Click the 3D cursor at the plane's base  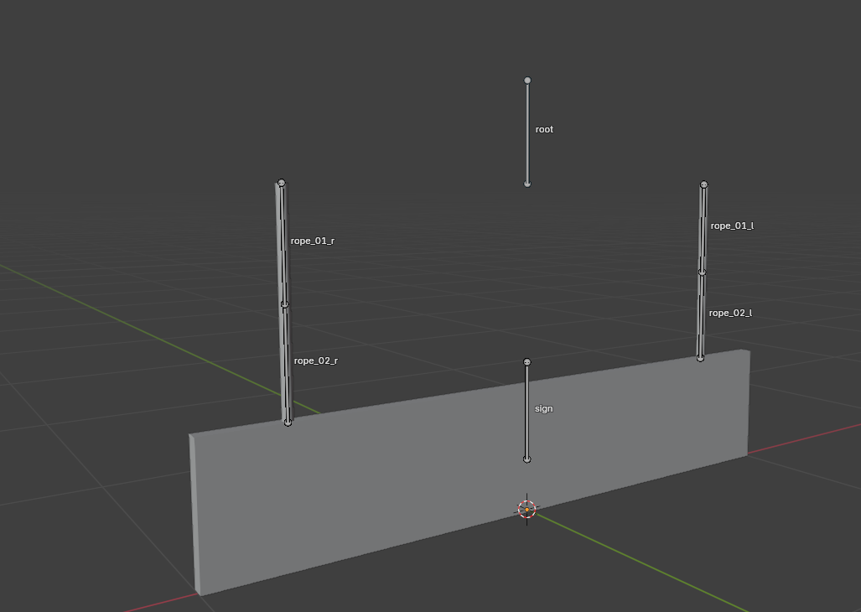526,508
